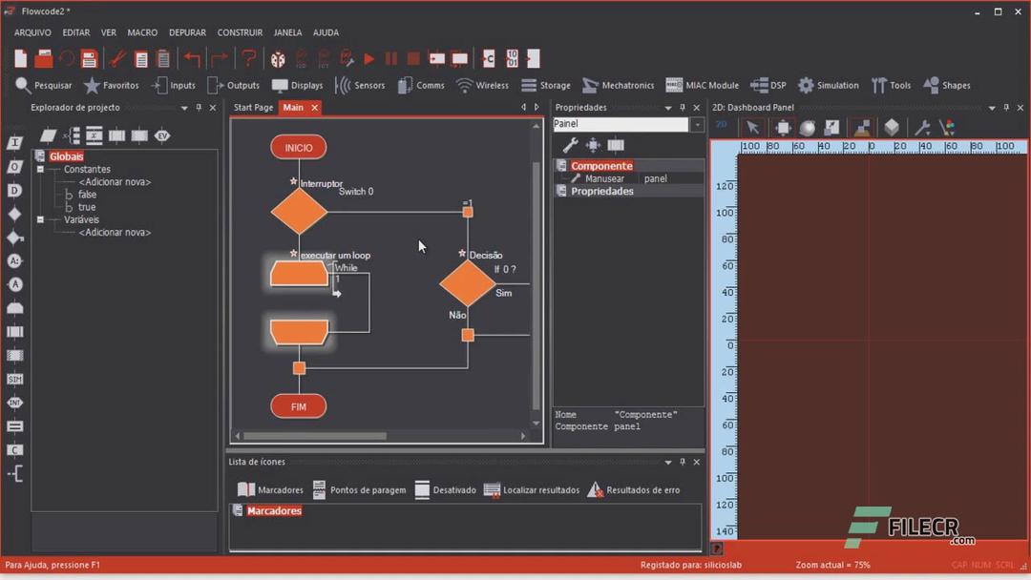Run the flowchart simulation with the play icon

pyautogui.click(x=368, y=57)
